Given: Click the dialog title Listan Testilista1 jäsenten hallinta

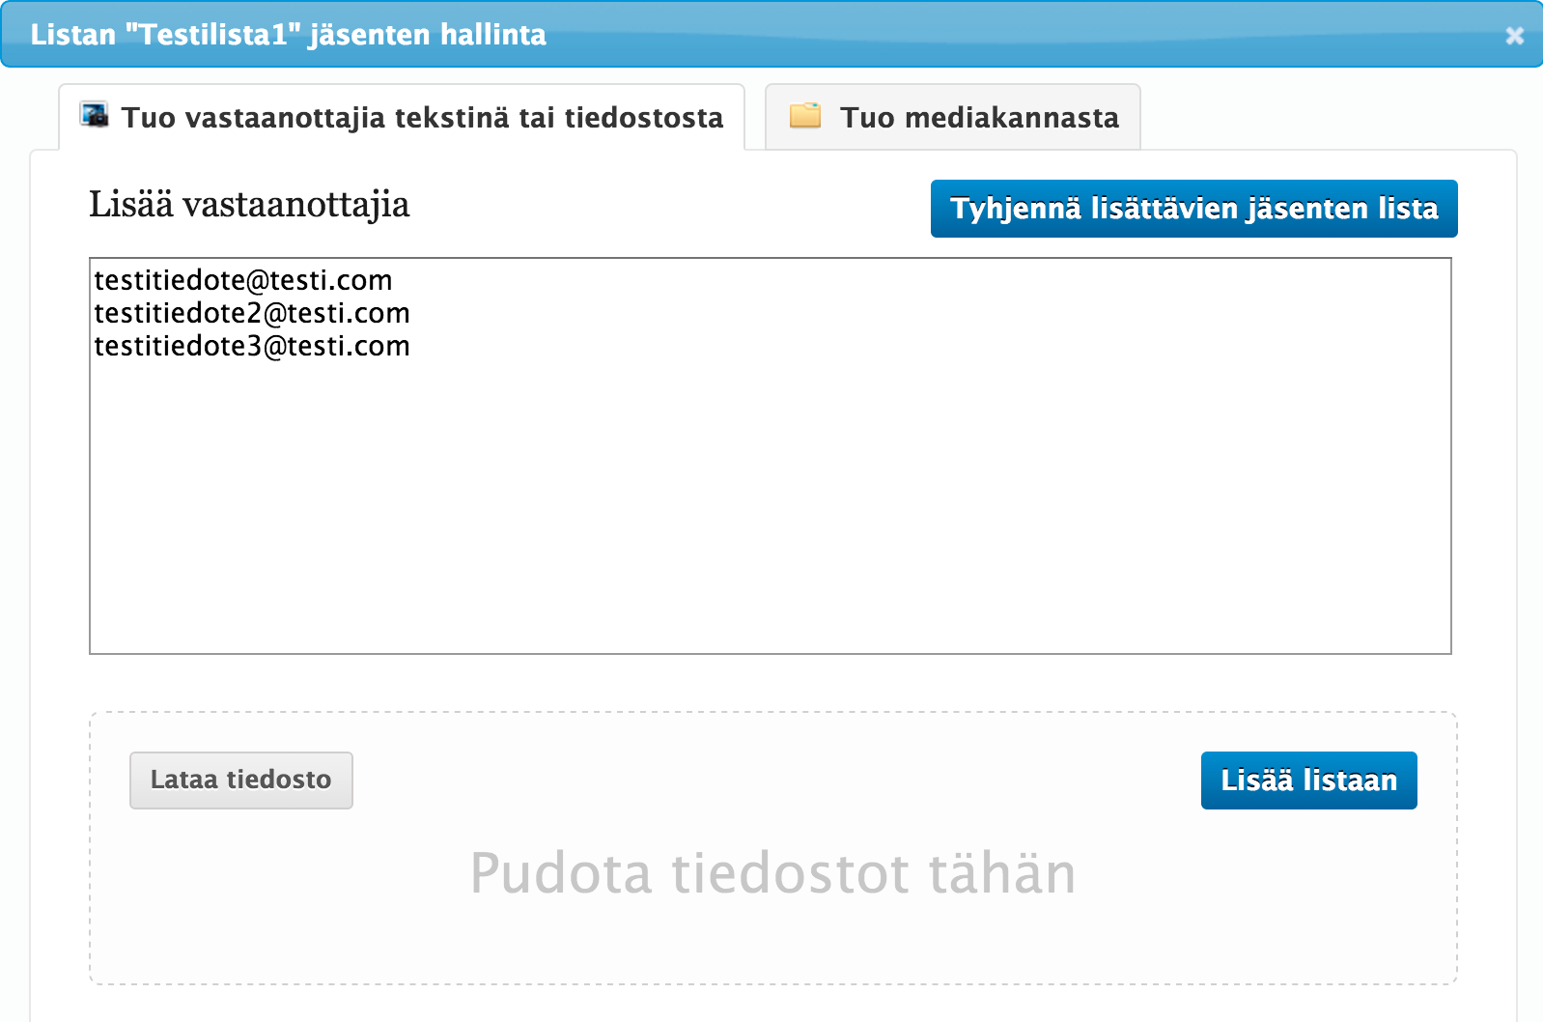Looking at the screenshot, I should click(288, 35).
